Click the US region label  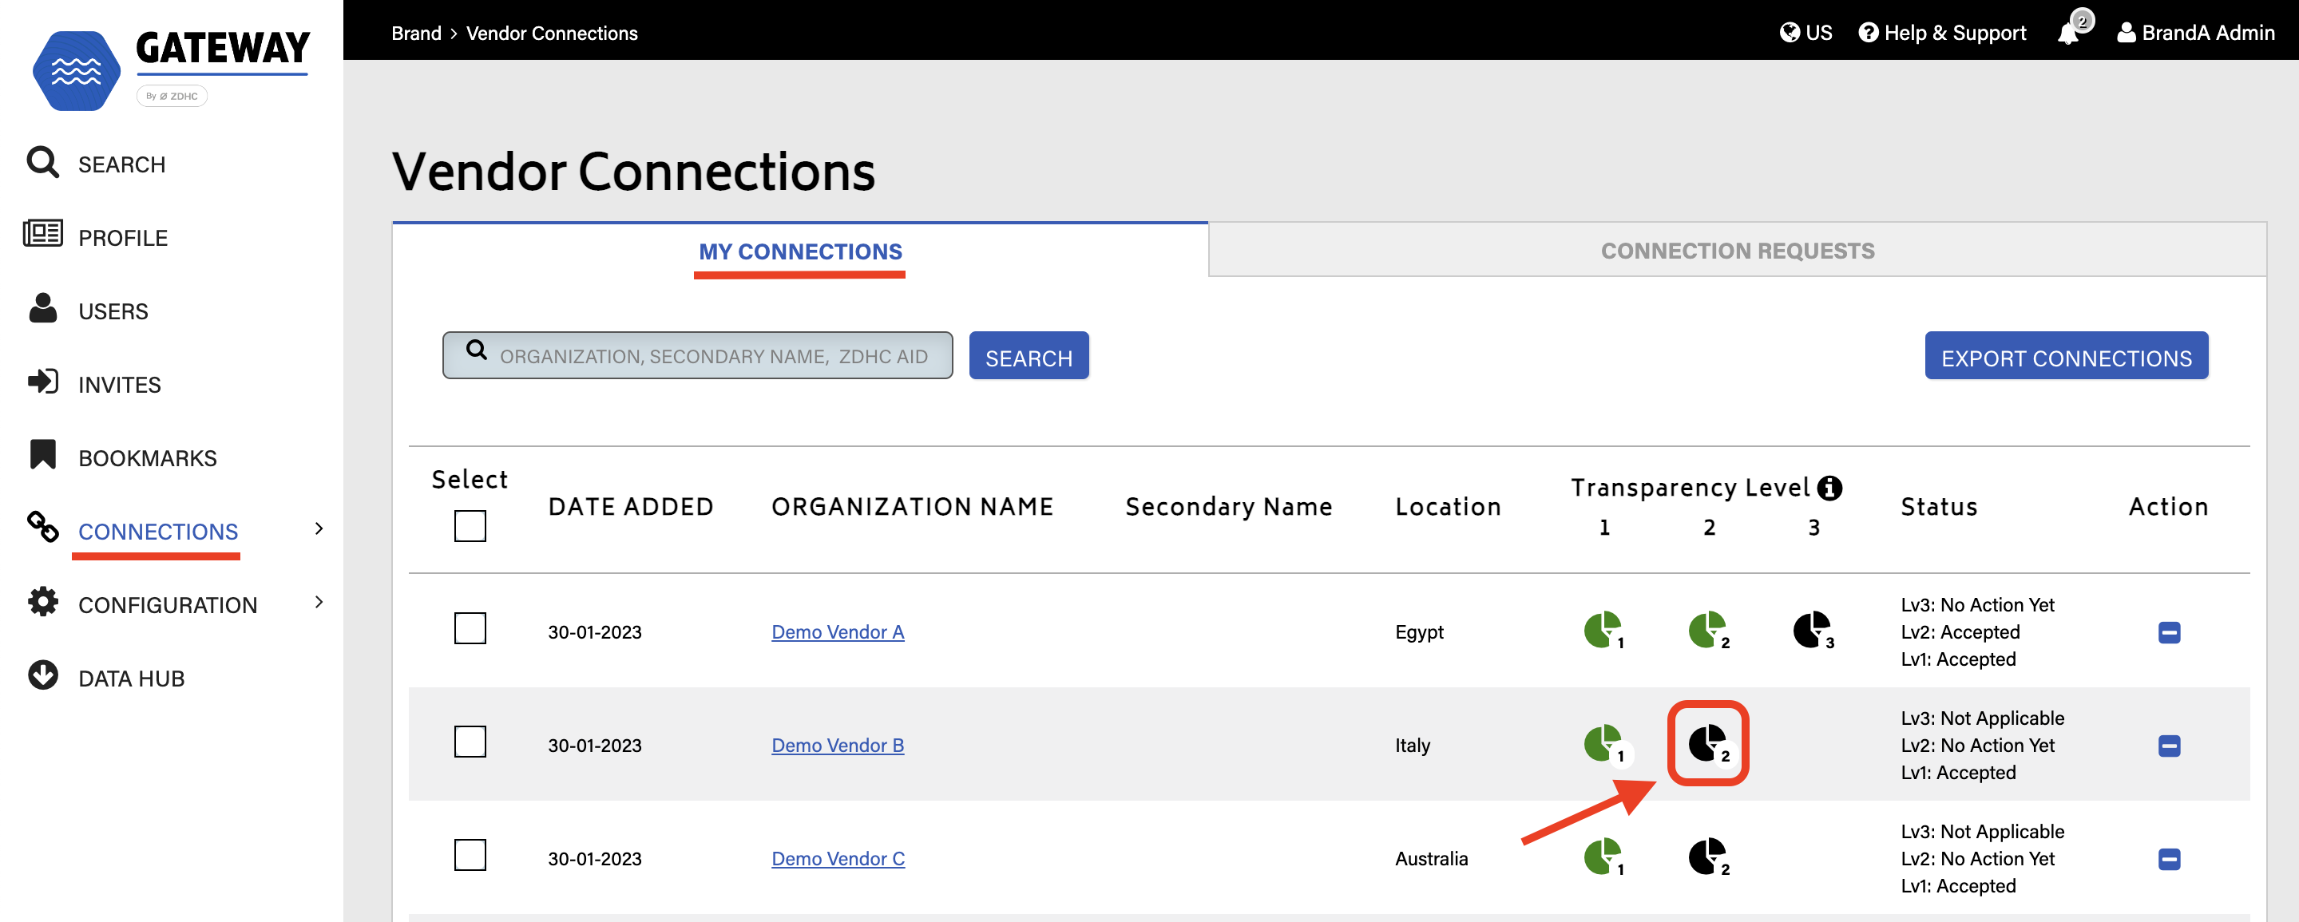click(1818, 33)
